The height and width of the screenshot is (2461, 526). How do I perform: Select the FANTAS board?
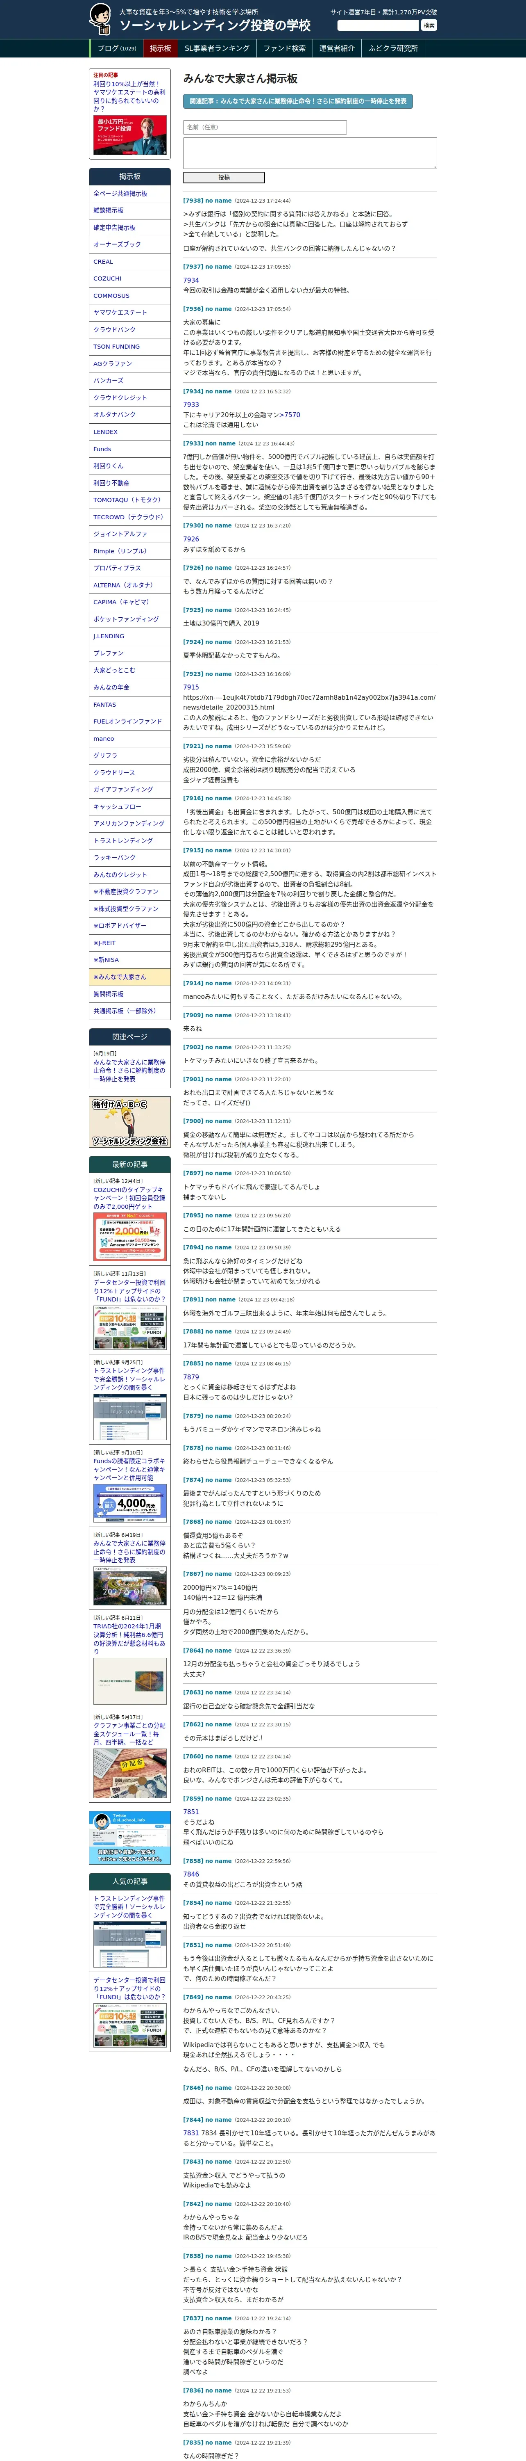130,704
